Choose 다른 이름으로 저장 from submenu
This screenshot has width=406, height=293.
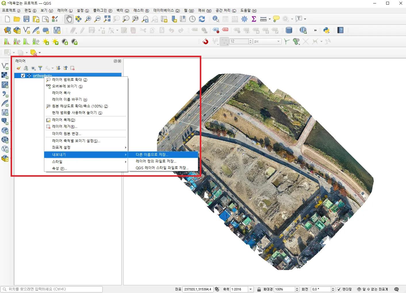pos(152,155)
